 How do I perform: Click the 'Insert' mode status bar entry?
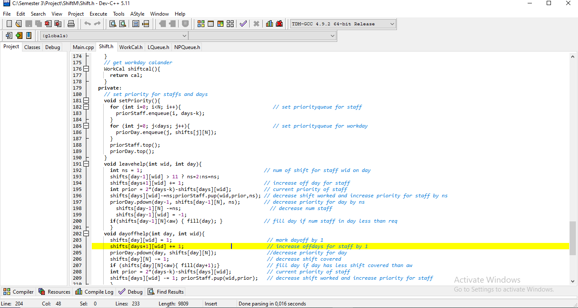(x=211, y=303)
